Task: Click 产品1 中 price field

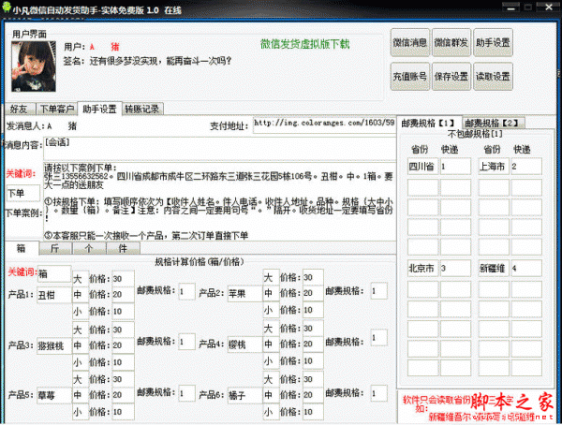Action: [123, 295]
